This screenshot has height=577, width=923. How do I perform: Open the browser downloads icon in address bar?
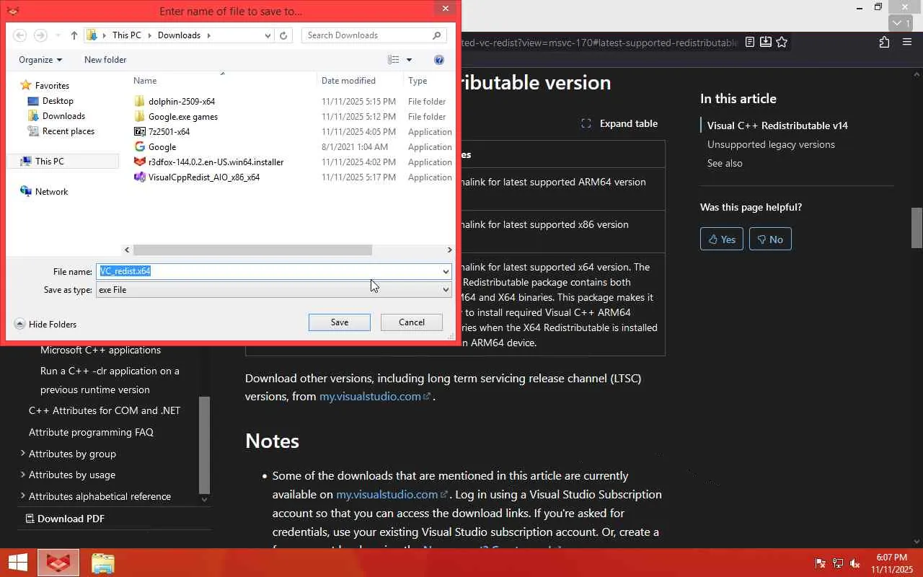pyautogui.click(x=766, y=43)
